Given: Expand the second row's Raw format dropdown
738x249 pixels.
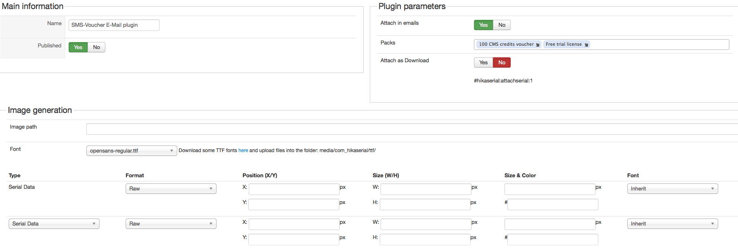Looking at the screenshot, I should [171, 224].
